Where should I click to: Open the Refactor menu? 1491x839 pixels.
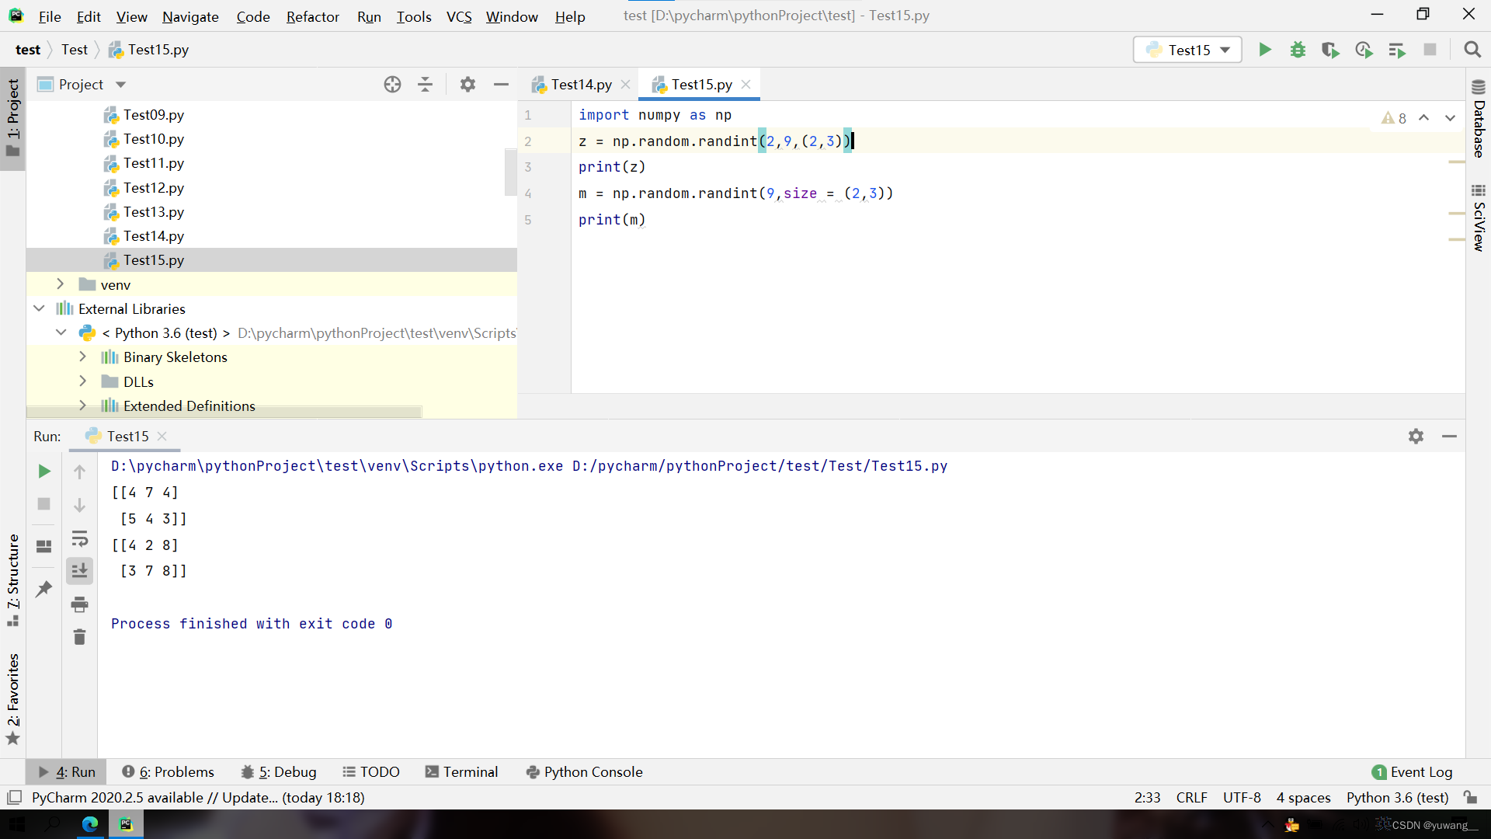[312, 16]
